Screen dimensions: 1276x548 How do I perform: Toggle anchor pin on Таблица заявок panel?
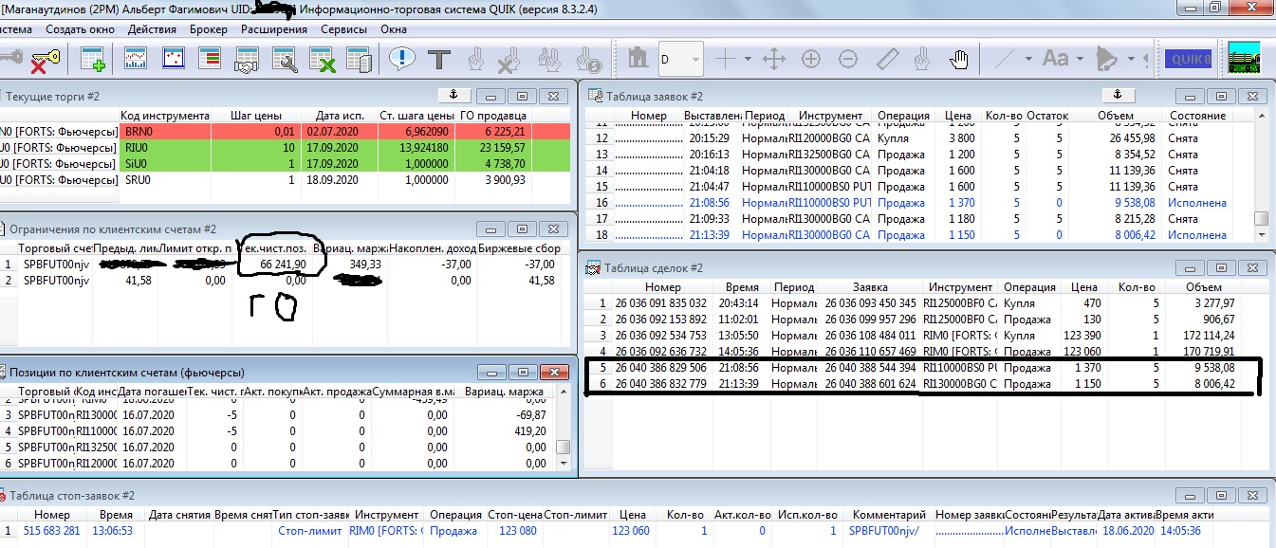pos(1117,96)
